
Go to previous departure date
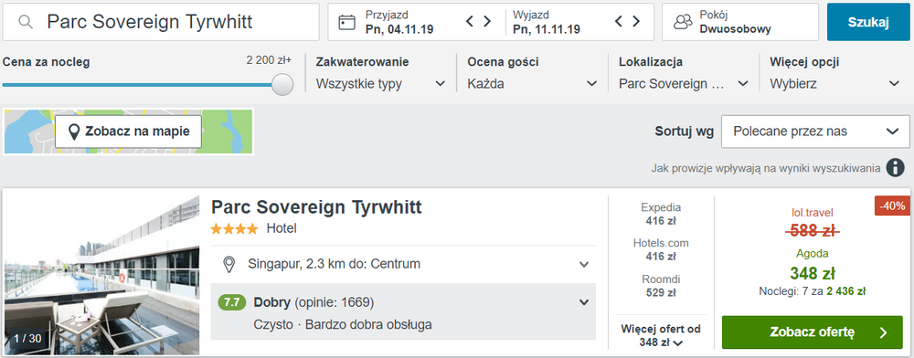point(619,22)
